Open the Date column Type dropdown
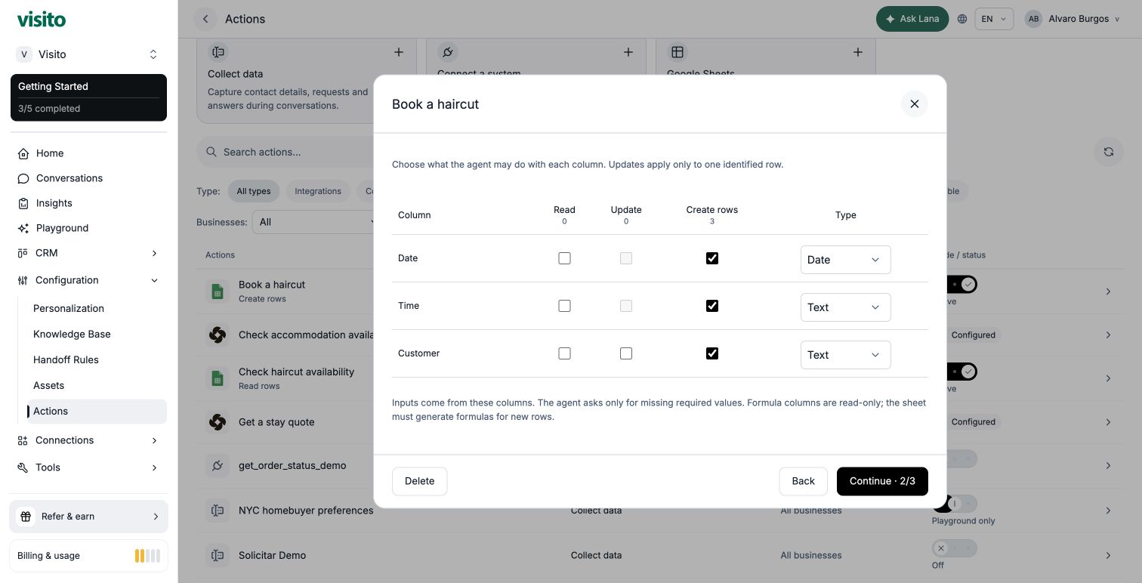Image resolution: width=1142 pixels, height=583 pixels. [846, 260]
